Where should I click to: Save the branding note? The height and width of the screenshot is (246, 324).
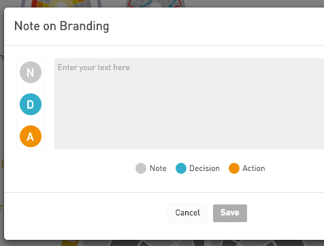(x=230, y=213)
